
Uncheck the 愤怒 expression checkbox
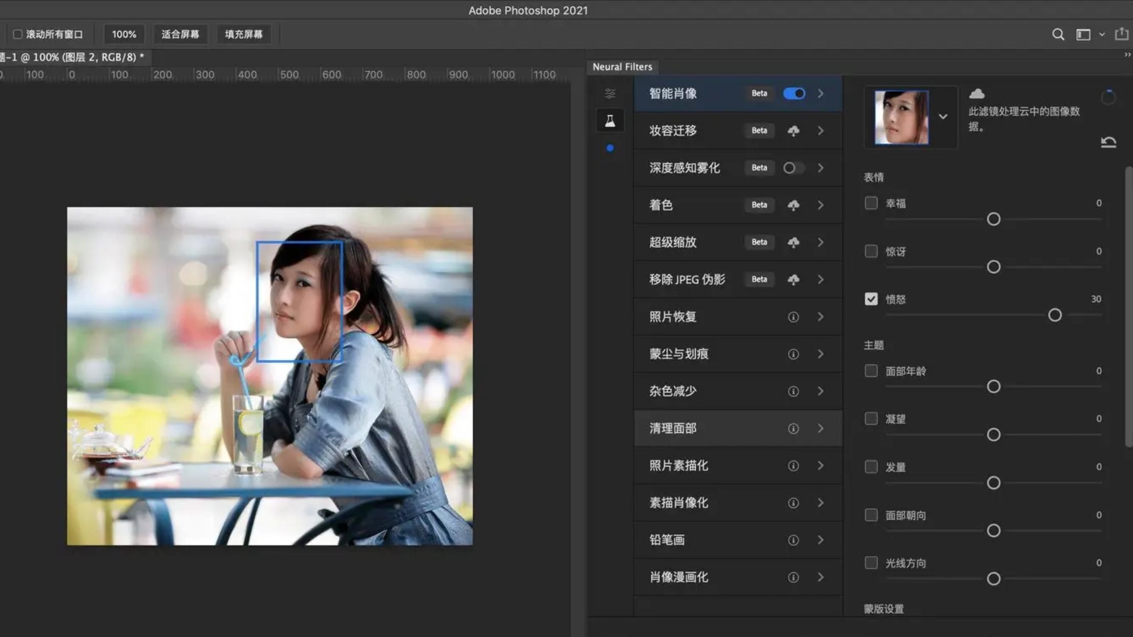(870, 299)
